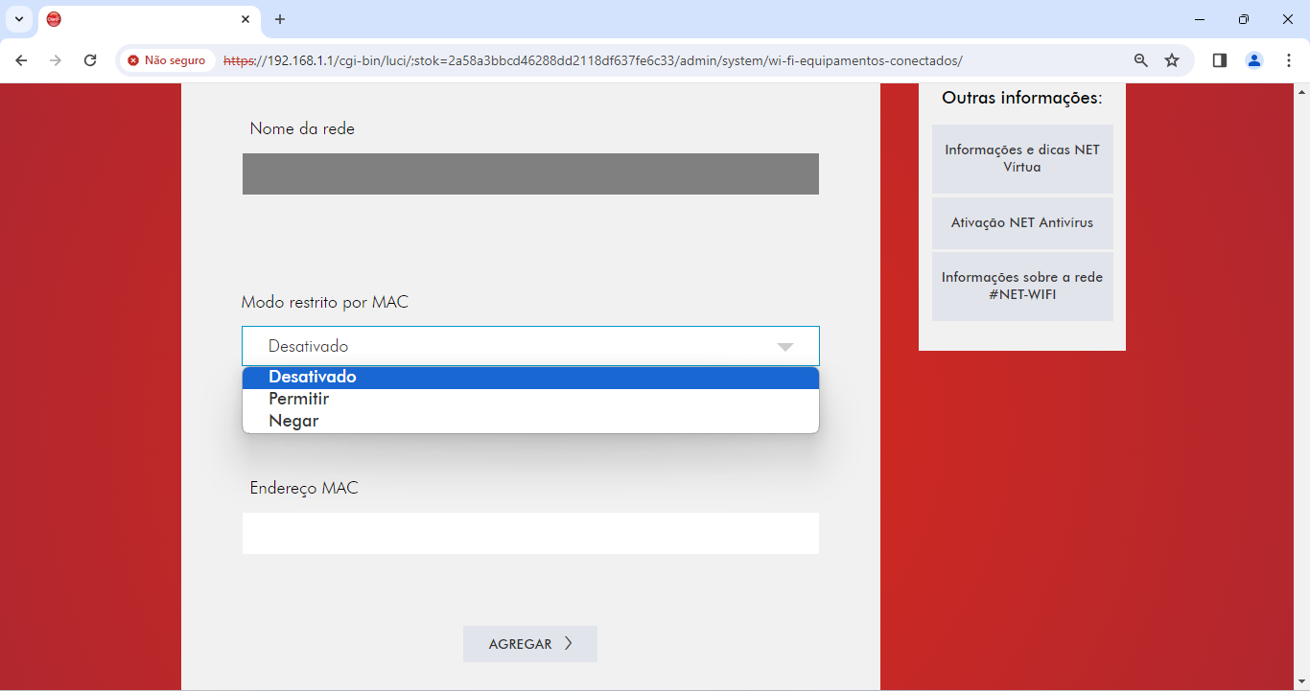Open Chrome's three-dot menu
Image resolution: width=1310 pixels, height=691 pixels.
click(x=1288, y=60)
